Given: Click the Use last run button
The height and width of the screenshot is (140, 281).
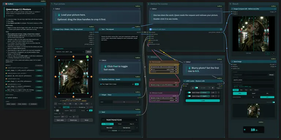Looking at the screenshot, I should coord(127,128).
